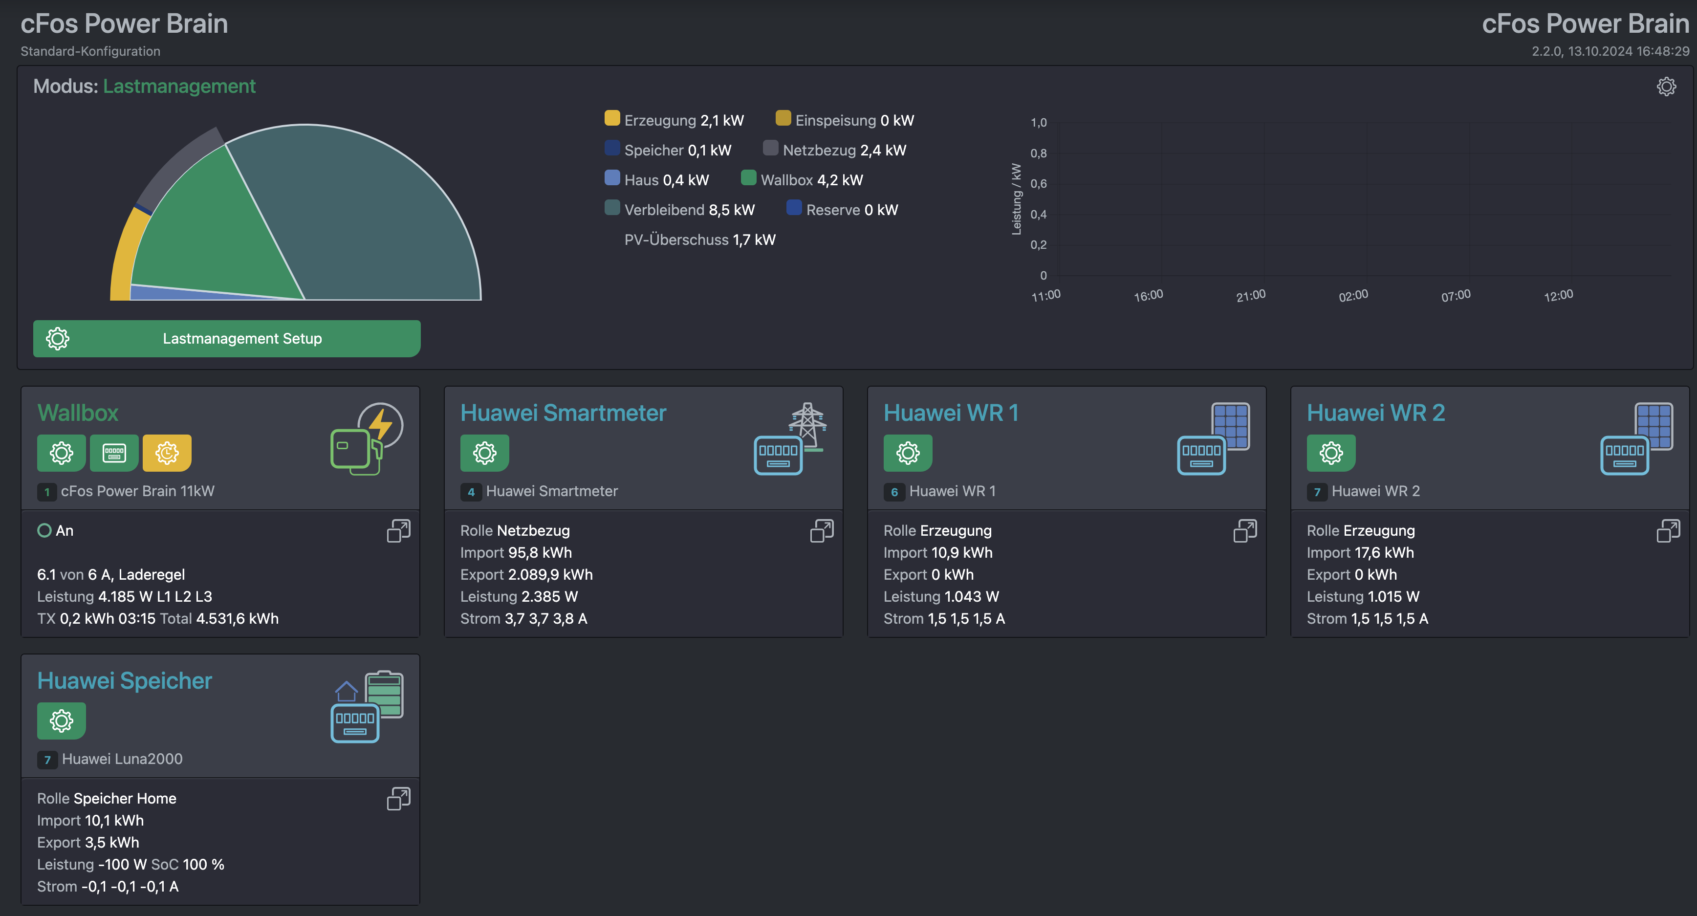This screenshot has height=916, width=1697.
Task: Expand Wallbox details popout icon
Action: tap(398, 530)
